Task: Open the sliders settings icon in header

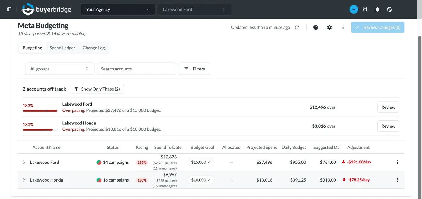Action: [x=365, y=9]
